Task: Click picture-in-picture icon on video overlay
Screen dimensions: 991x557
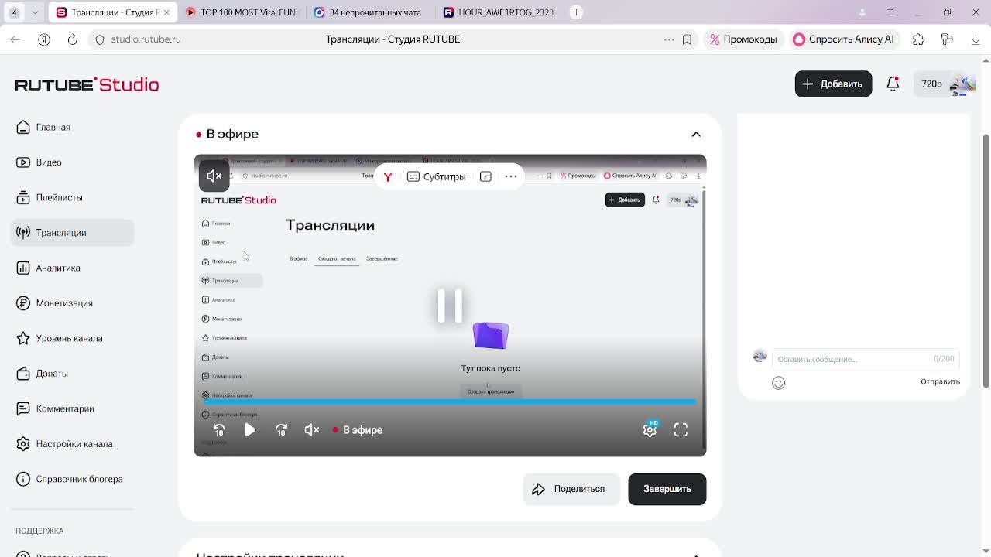Action: click(x=485, y=176)
